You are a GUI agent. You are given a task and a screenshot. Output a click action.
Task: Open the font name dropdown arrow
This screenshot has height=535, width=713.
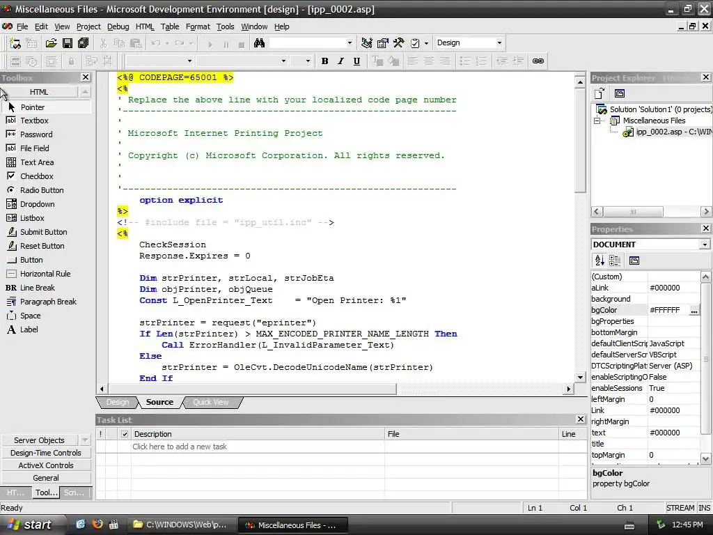tap(283, 61)
